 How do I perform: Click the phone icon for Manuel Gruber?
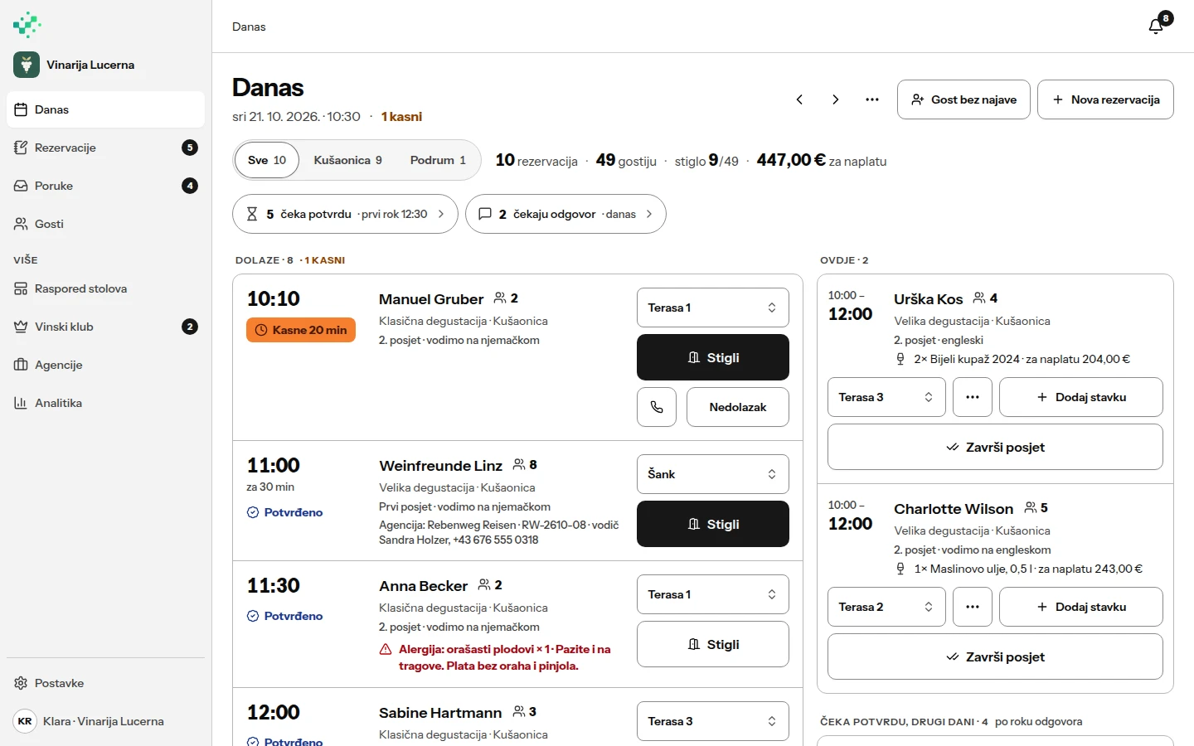click(657, 407)
